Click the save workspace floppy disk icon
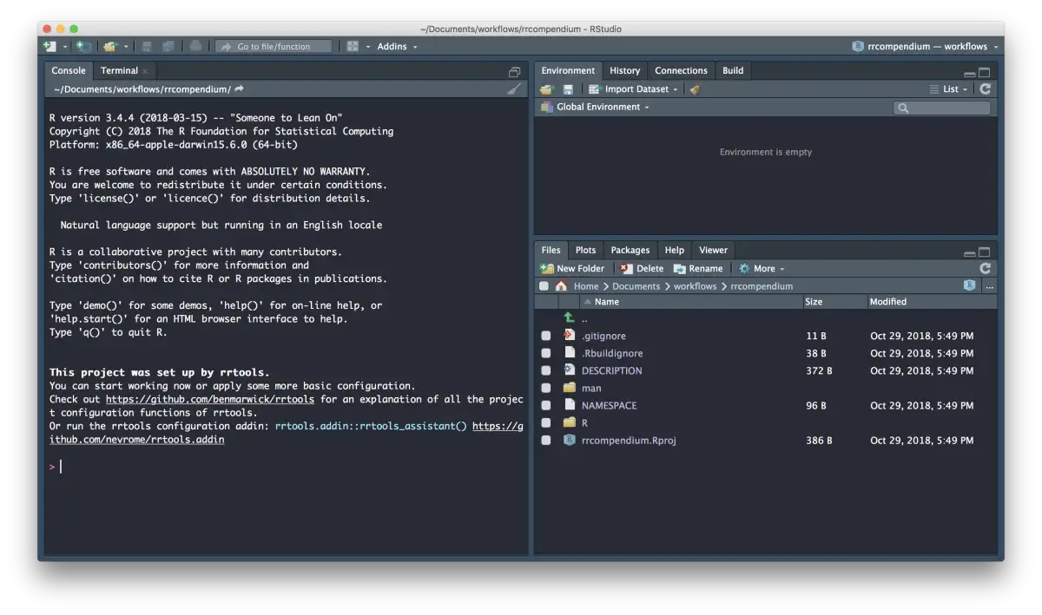This screenshot has width=1042, height=615. pos(568,89)
